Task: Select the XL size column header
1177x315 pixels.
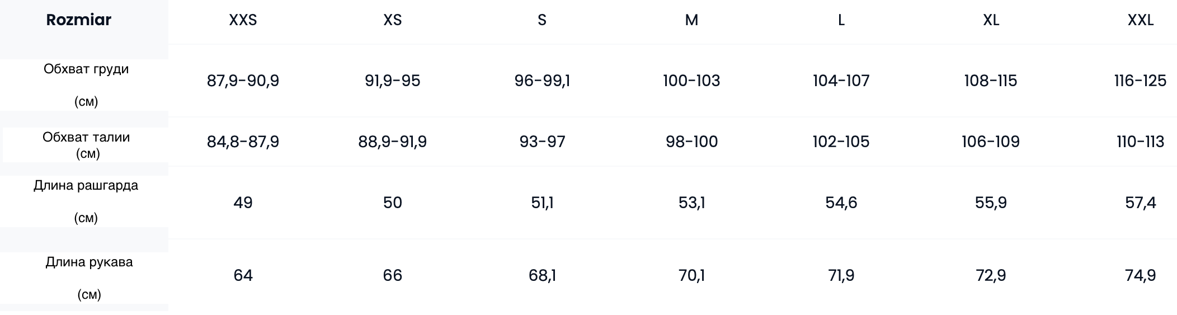Action: [x=991, y=20]
